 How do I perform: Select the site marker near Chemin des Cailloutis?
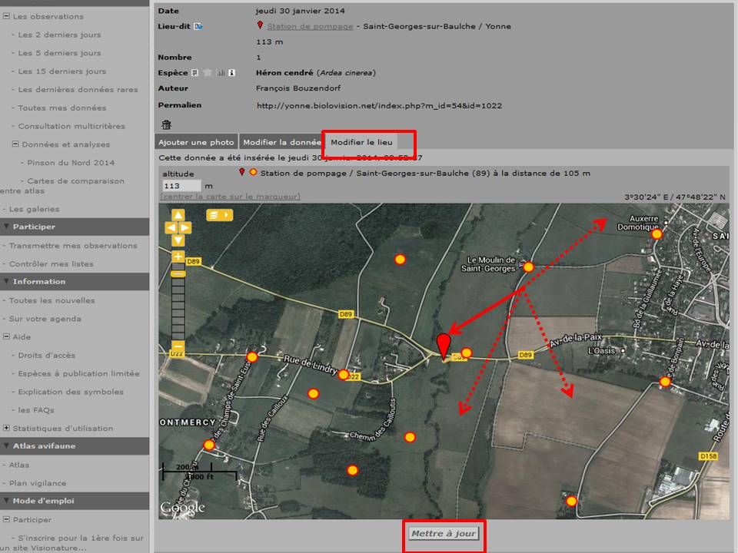[410, 437]
